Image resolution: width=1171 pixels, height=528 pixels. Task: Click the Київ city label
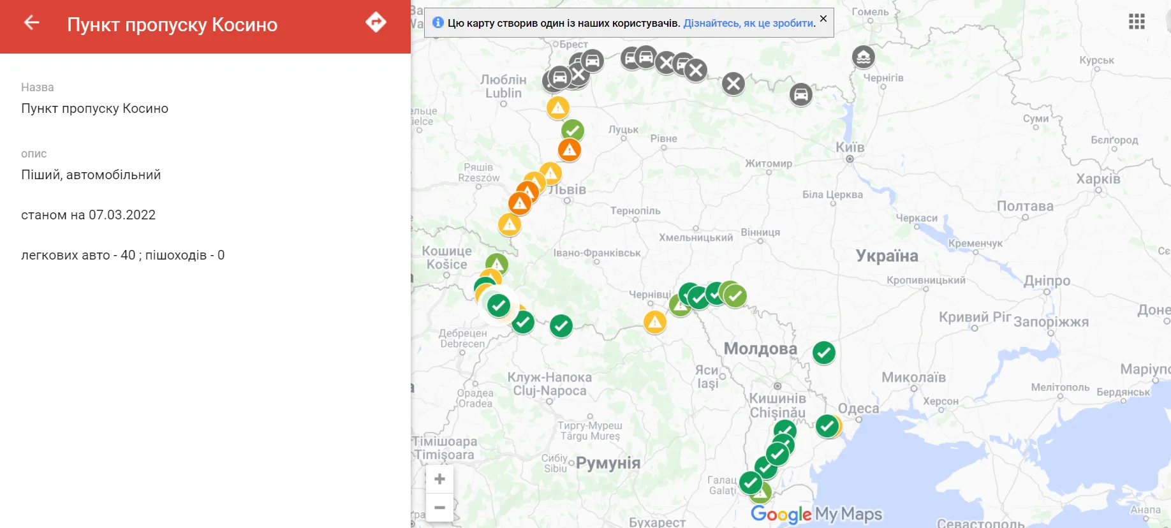pos(850,147)
